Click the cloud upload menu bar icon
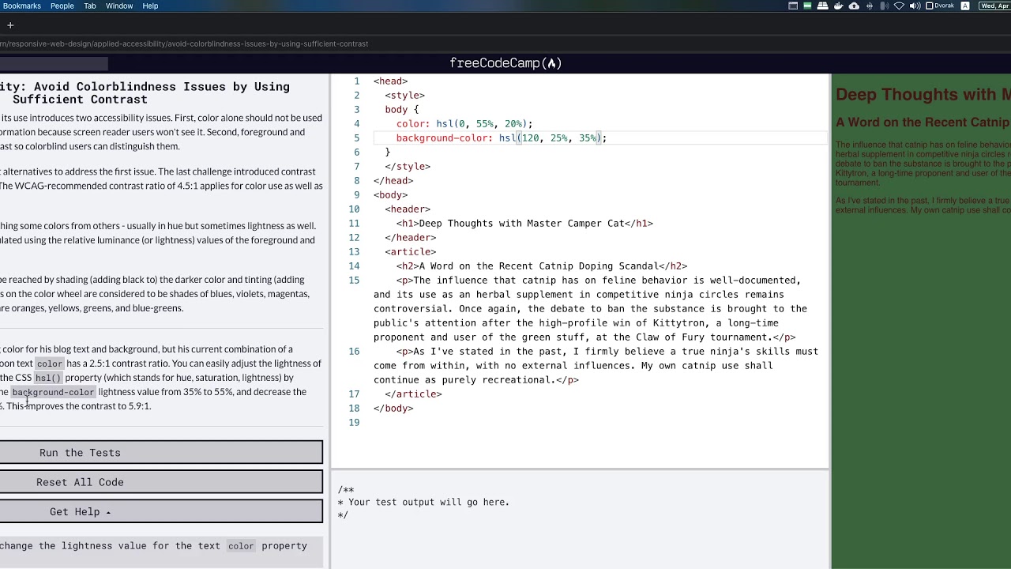 [854, 6]
